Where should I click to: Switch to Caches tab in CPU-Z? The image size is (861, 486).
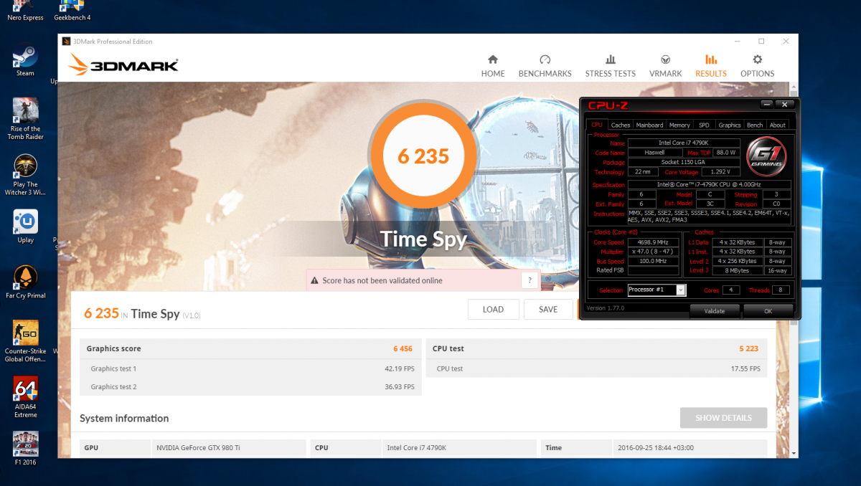621,125
